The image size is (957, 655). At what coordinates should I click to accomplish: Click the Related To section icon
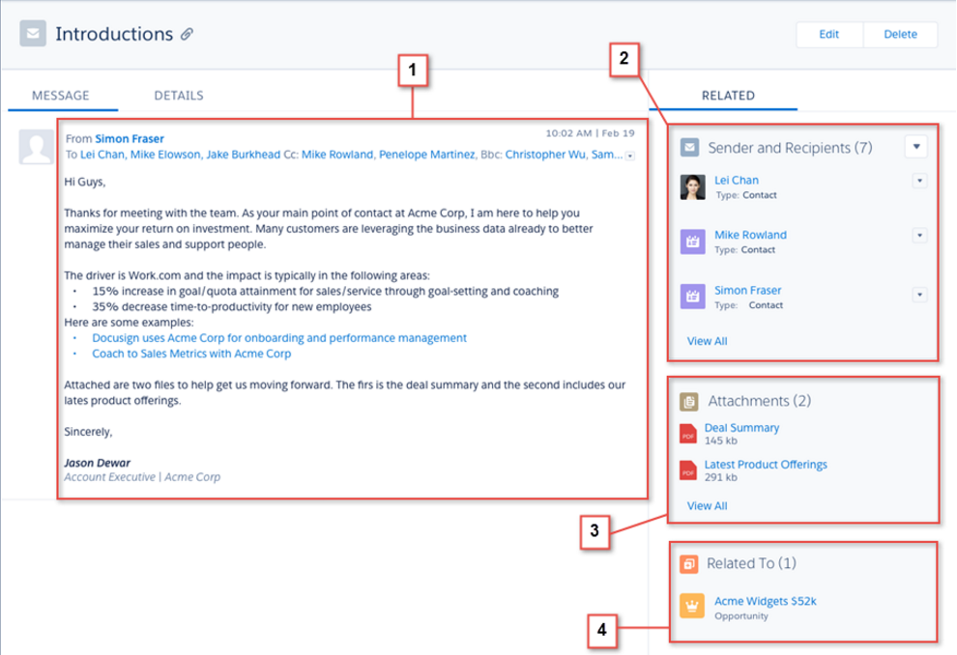pyautogui.click(x=689, y=563)
